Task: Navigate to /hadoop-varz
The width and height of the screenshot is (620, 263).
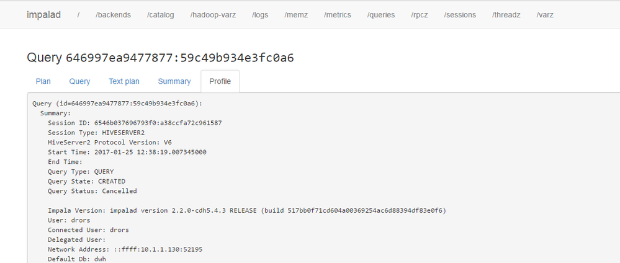Action: tap(213, 15)
